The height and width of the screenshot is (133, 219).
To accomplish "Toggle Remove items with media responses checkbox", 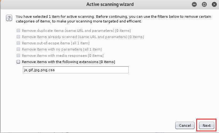I will pyautogui.click(x=18, y=56).
